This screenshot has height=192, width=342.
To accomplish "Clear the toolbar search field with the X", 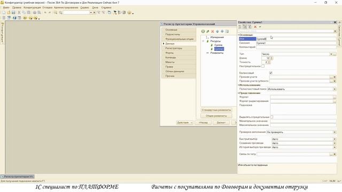I will [x=94, y=13].
